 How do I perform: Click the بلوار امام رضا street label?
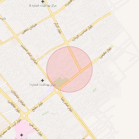coord(67,105)
